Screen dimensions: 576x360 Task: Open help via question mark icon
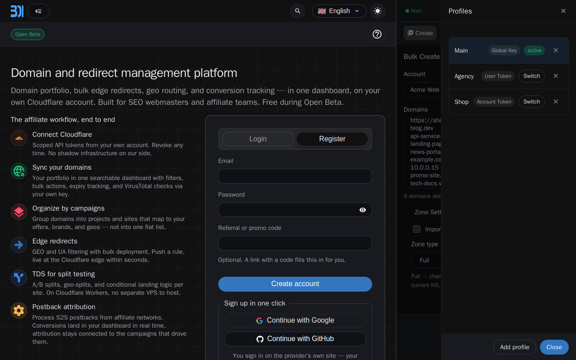click(x=377, y=34)
